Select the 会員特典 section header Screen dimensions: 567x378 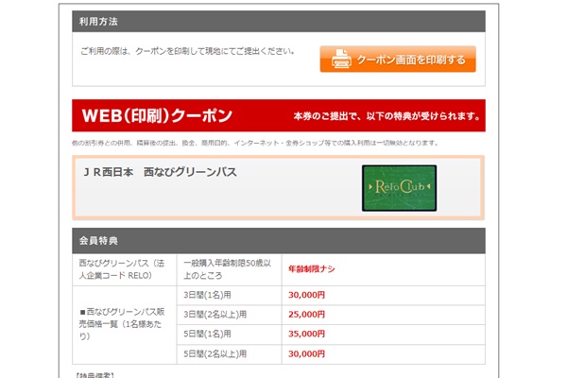pos(279,241)
